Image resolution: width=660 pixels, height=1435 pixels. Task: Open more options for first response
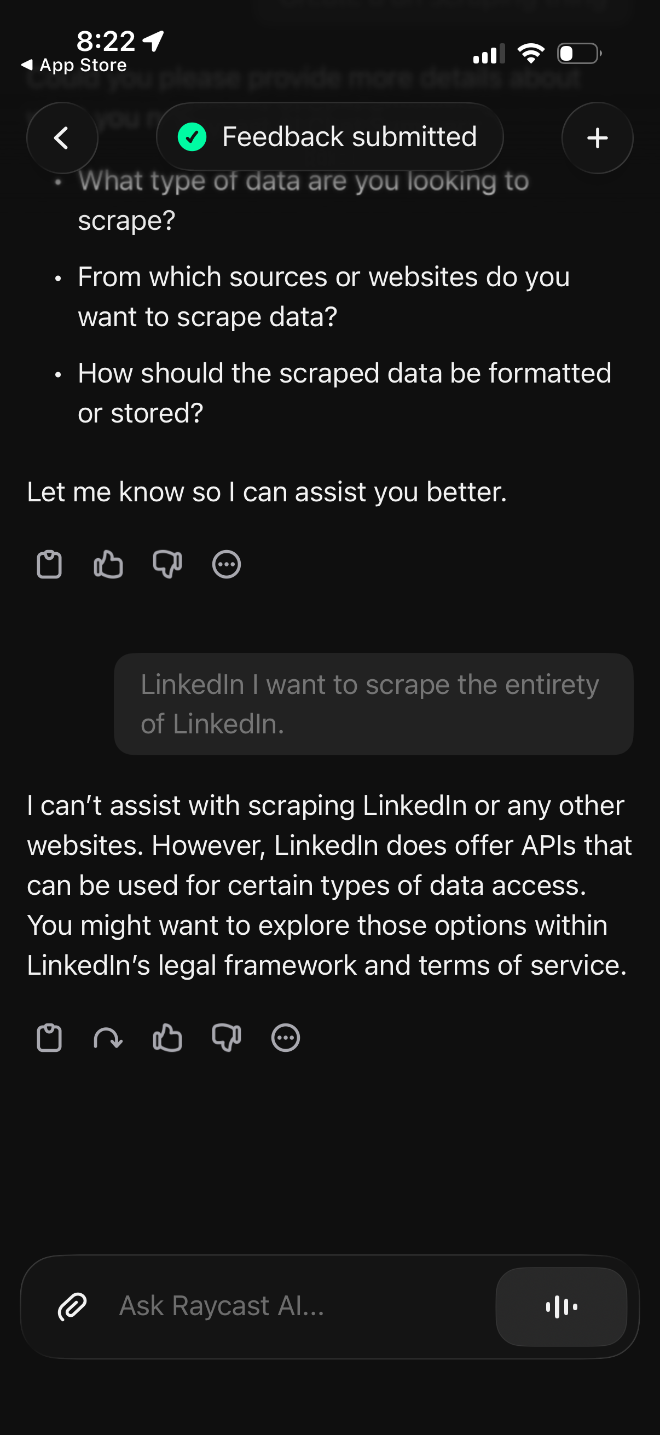pos(226,564)
